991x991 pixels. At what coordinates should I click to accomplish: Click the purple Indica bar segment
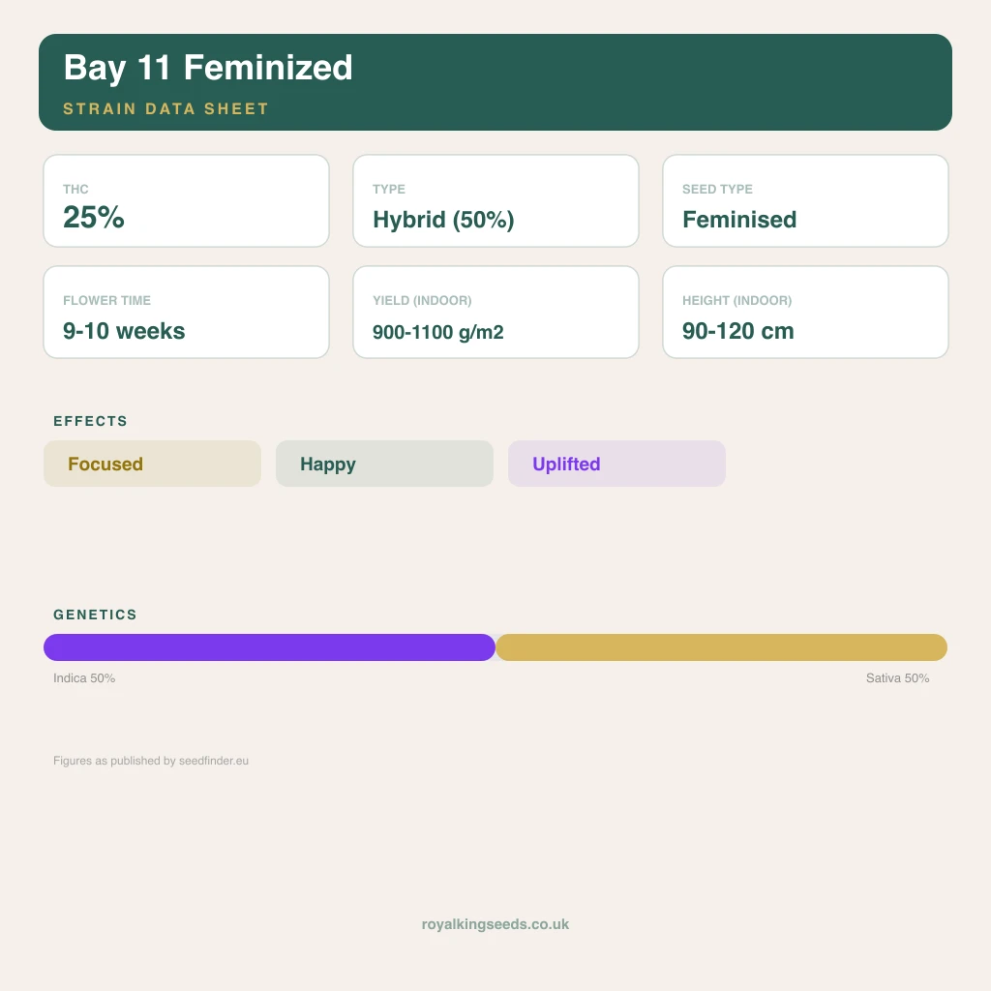pos(269,647)
